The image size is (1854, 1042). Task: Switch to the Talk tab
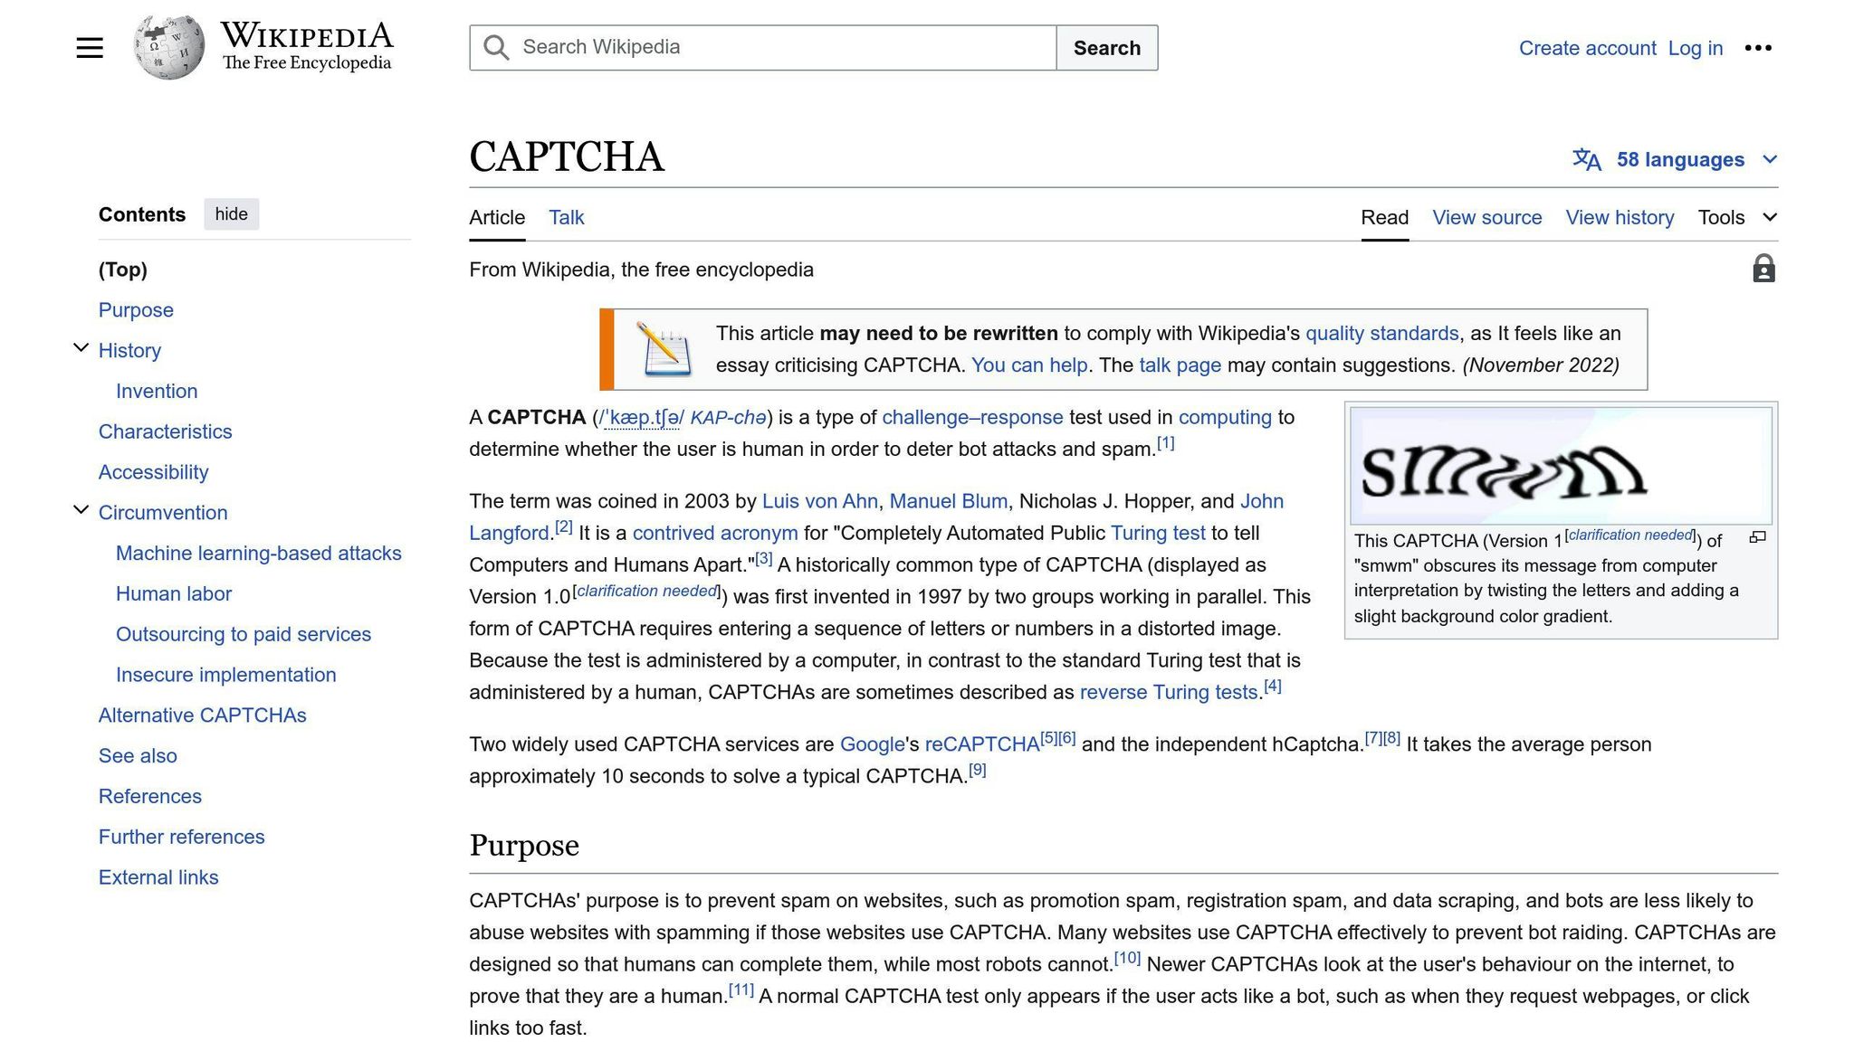[566, 218]
